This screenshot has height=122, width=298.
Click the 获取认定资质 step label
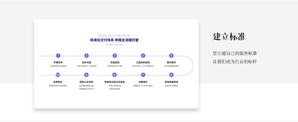pos(86,82)
